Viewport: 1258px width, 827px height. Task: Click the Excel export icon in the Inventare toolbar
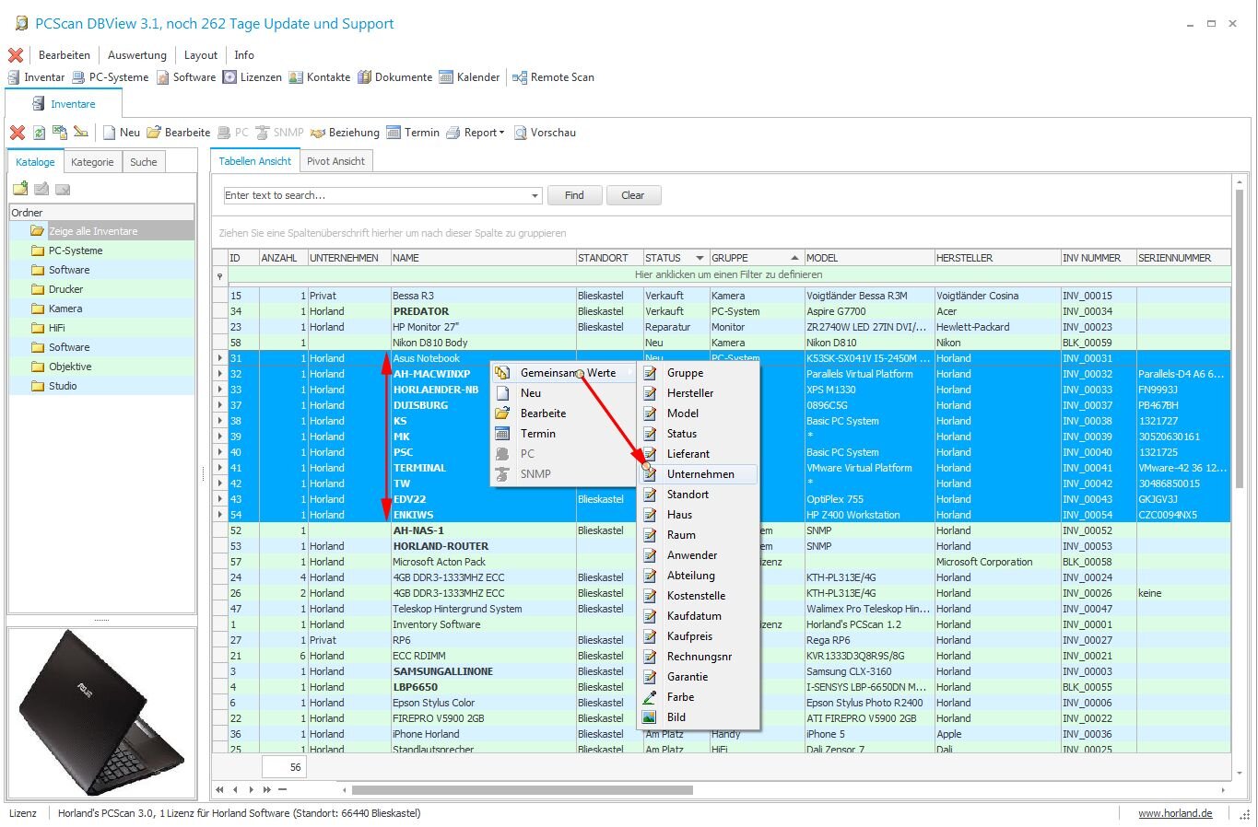(x=60, y=133)
